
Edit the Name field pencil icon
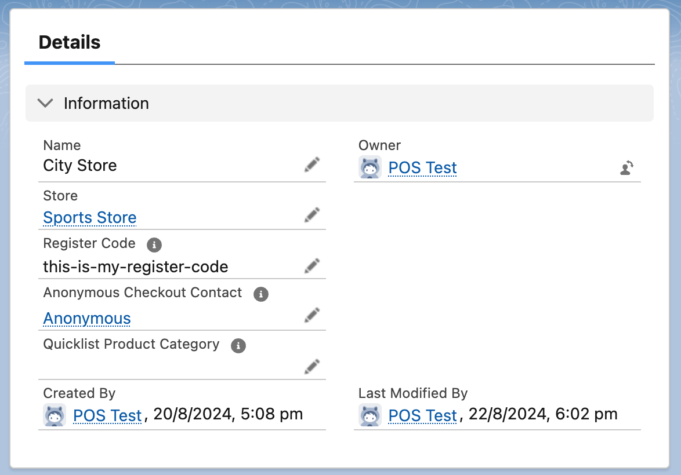[312, 165]
